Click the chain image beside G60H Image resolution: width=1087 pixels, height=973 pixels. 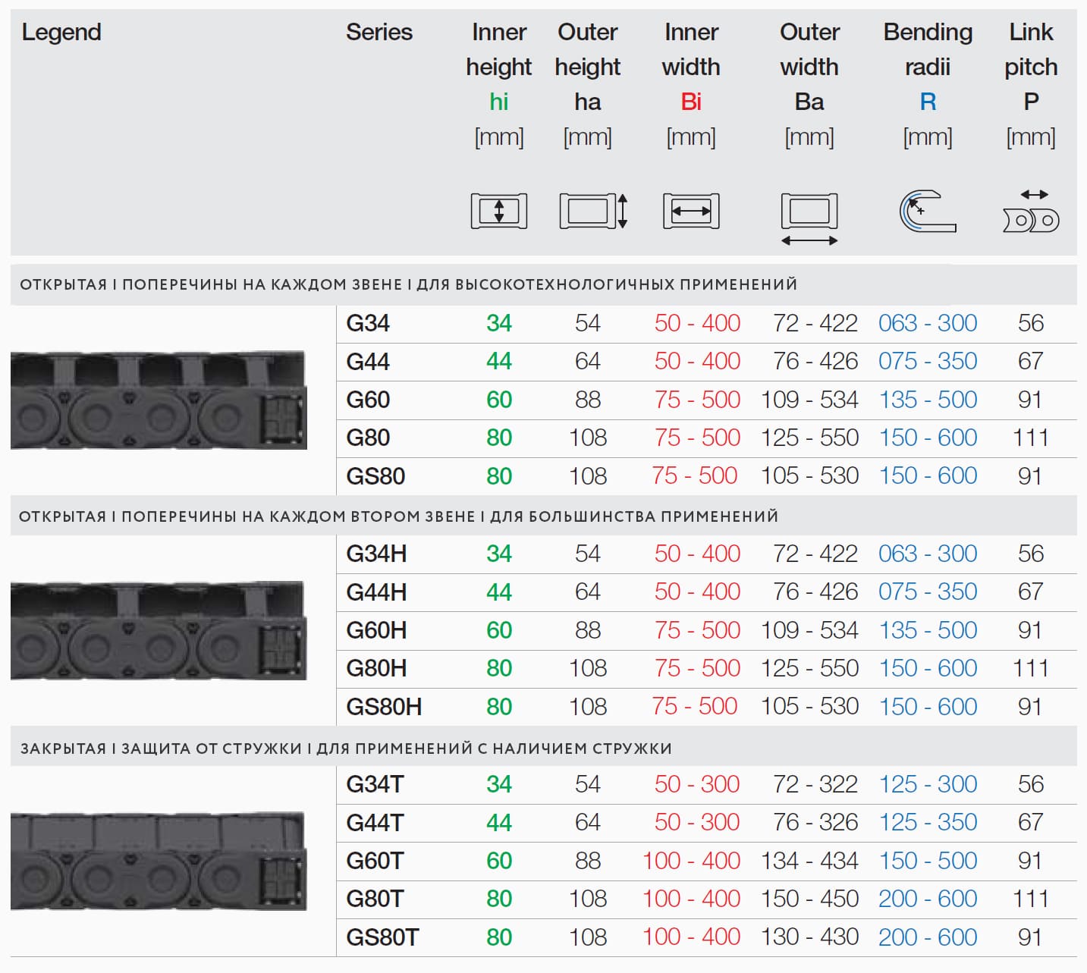[x=159, y=630]
